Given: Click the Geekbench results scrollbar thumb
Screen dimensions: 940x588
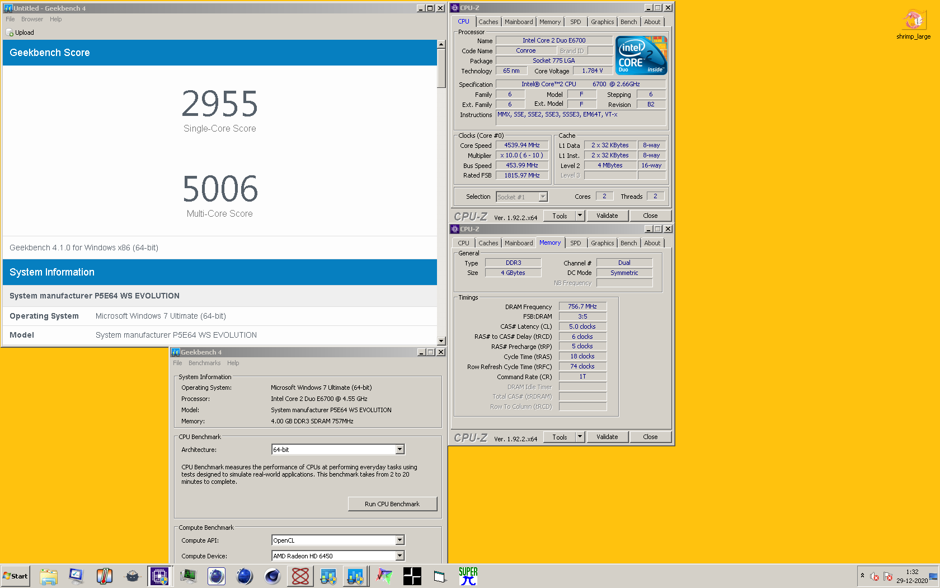Looking at the screenshot, I should 441,68.
